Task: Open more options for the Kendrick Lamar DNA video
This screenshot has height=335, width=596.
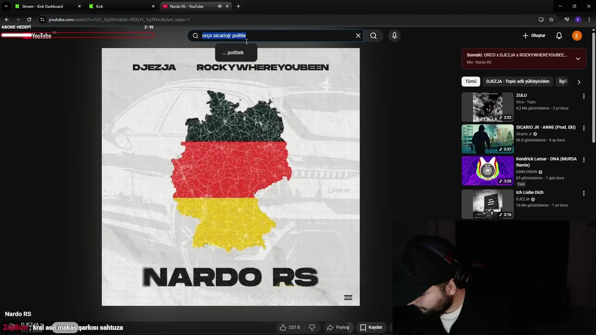Action: click(584, 160)
